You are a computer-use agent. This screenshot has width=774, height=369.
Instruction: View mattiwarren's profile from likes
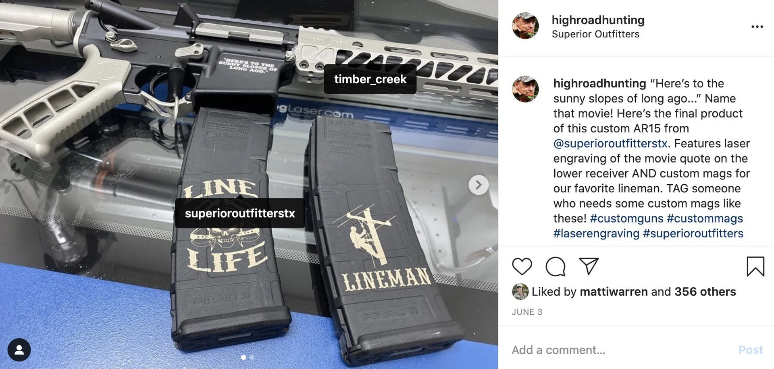(x=614, y=292)
